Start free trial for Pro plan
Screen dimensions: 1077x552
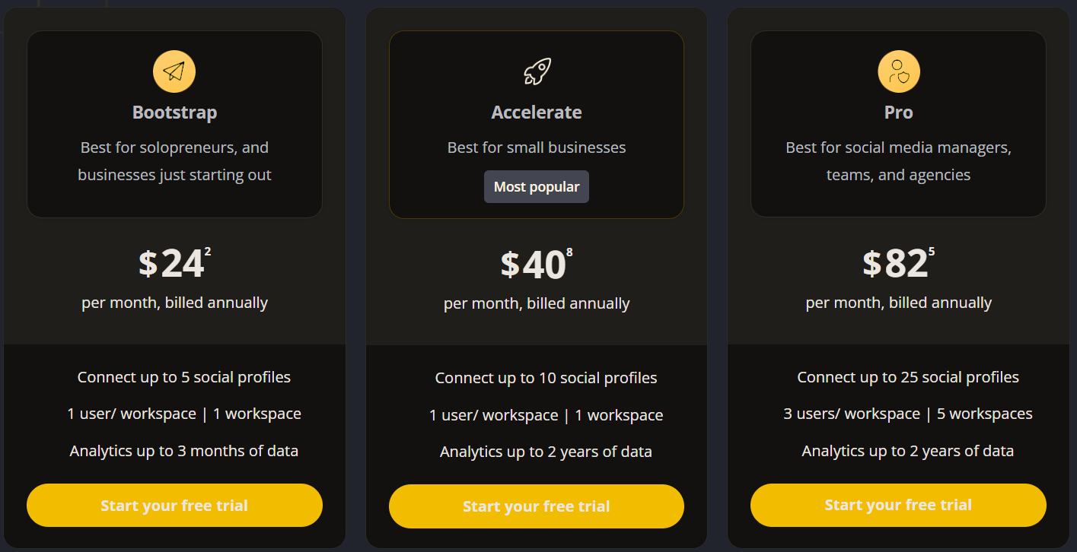[x=898, y=505]
